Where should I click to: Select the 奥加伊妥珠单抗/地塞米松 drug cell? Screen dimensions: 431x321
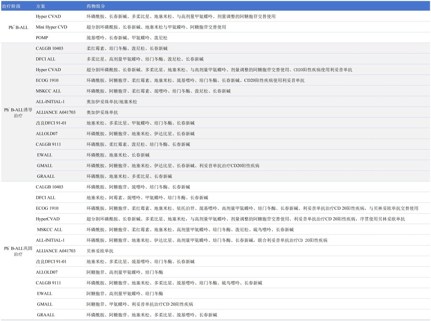(112, 102)
